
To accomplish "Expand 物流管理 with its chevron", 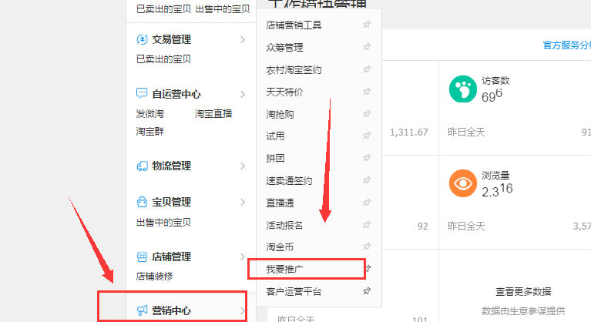I will pos(243,166).
